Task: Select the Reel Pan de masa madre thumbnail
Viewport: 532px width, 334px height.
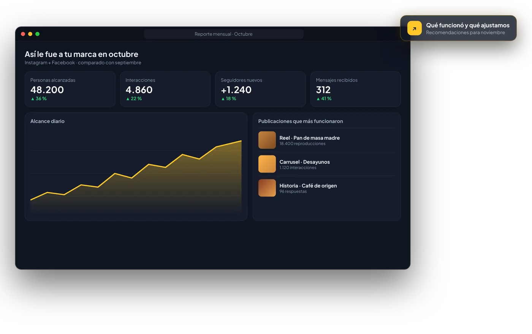Action: 267,140
